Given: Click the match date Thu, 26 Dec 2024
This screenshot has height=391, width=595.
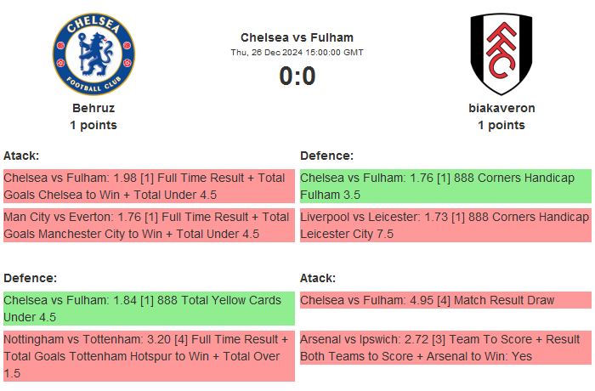Looking at the screenshot, I should [297, 52].
